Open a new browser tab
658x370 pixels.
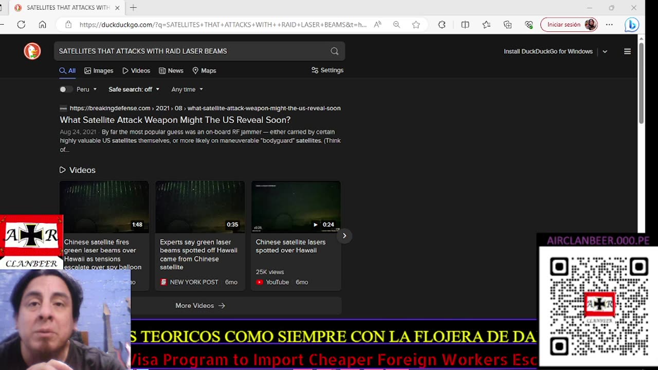click(x=133, y=8)
